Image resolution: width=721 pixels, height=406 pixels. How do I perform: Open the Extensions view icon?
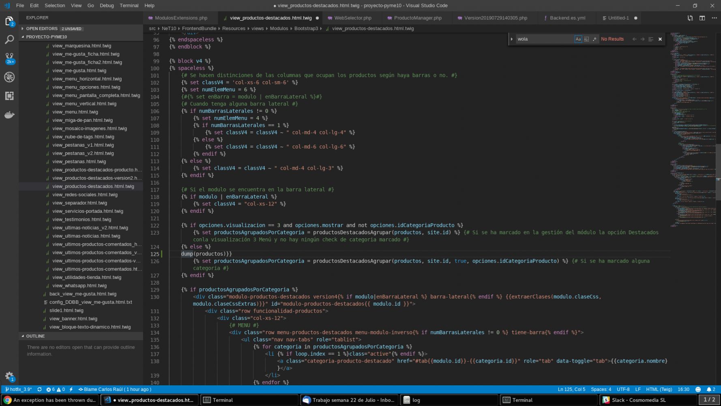[9, 96]
